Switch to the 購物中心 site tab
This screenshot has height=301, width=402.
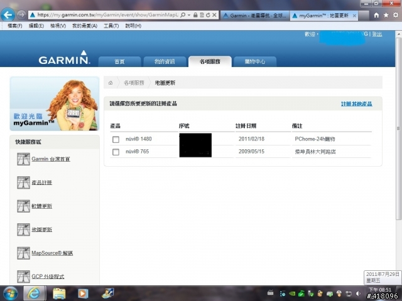pyautogui.click(x=255, y=61)
